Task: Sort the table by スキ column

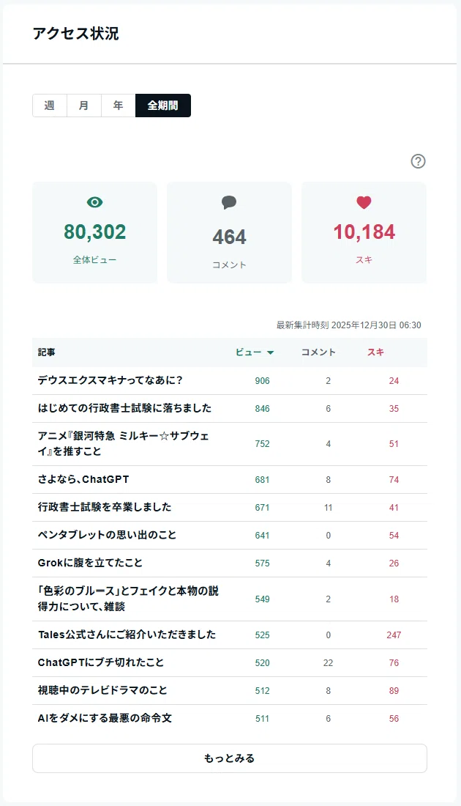Action: tap(375, 352)
